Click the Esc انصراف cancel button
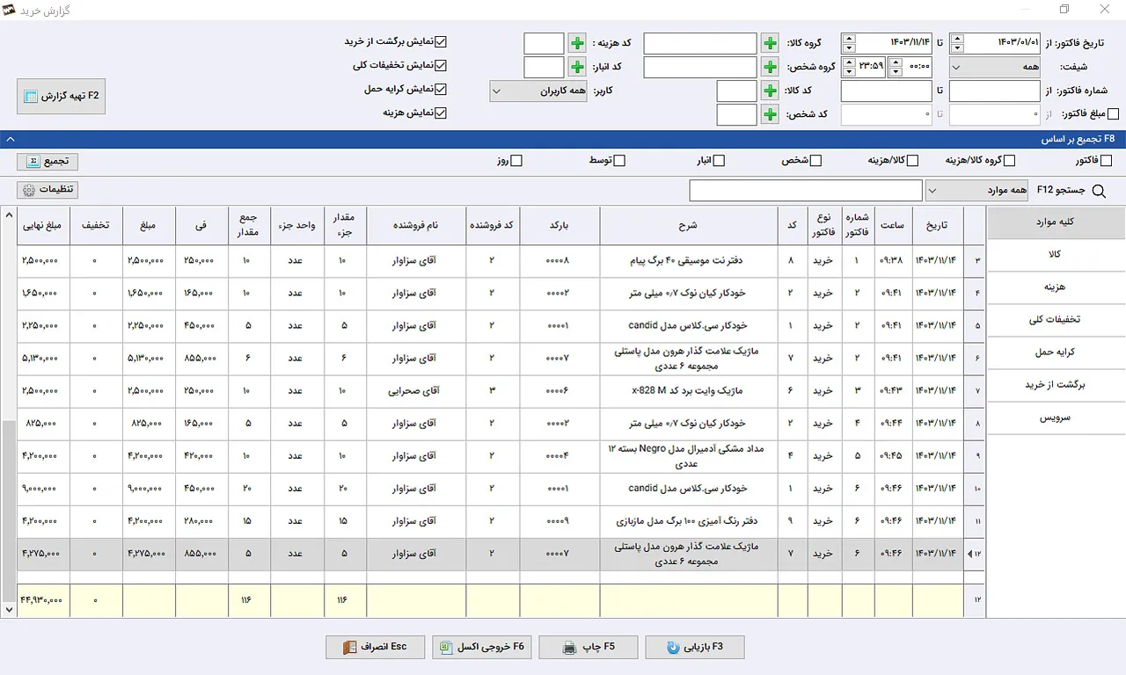Image resolution: width=1126 pixels, height=675 pixels. [x=375, y=647]
